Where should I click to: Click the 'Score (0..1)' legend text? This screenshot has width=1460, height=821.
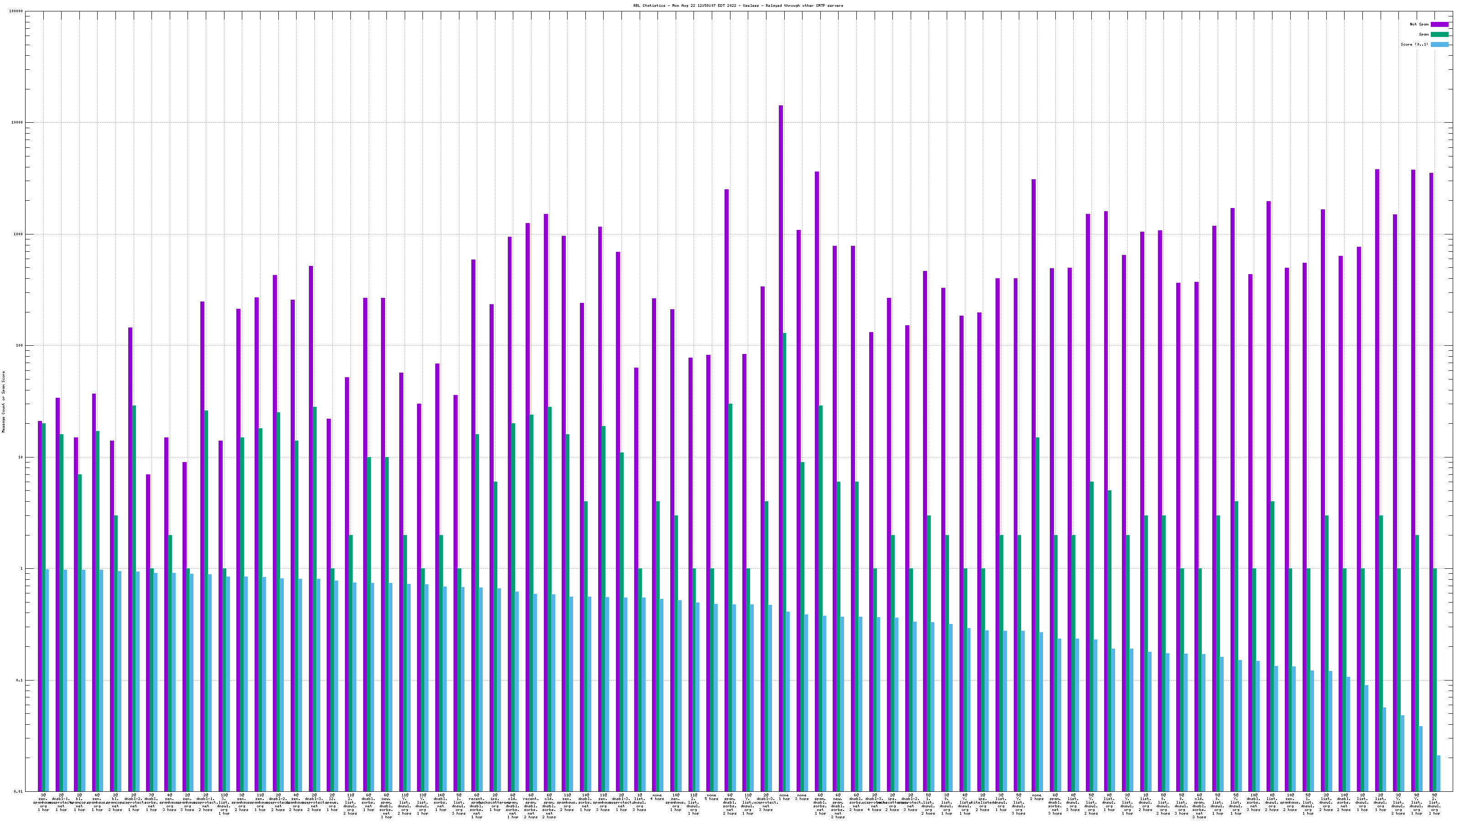click(1414, 44)
